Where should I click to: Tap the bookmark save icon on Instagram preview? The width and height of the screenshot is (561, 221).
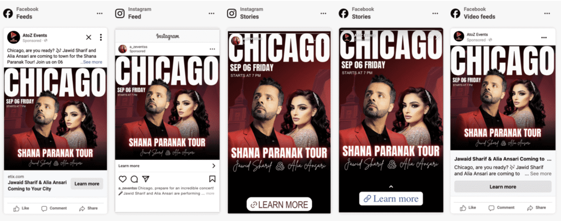pos(212,179)
